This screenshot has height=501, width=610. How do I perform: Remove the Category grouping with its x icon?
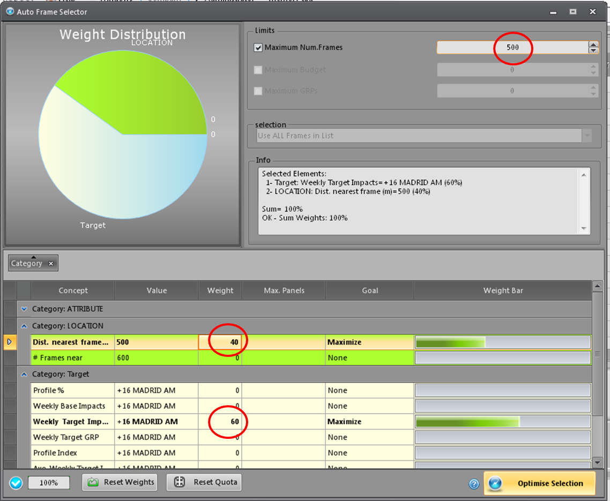[x=51, y=264]
